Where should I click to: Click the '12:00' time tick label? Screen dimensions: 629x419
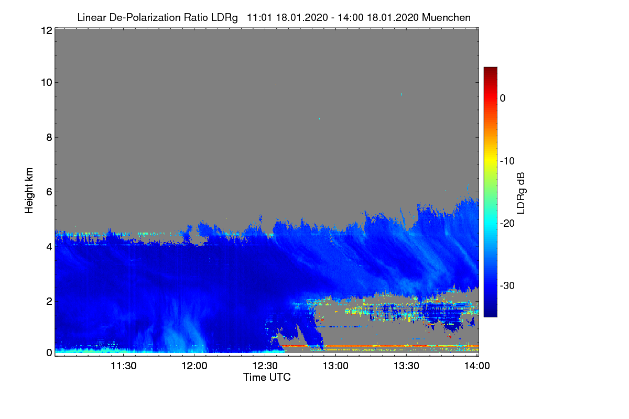coord(194,367)
